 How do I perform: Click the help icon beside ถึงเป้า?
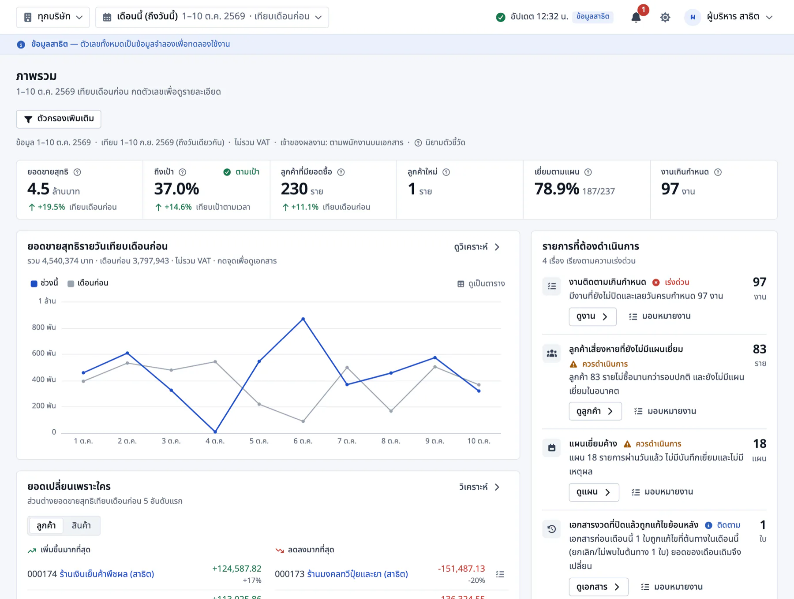(x=183, y=172)
